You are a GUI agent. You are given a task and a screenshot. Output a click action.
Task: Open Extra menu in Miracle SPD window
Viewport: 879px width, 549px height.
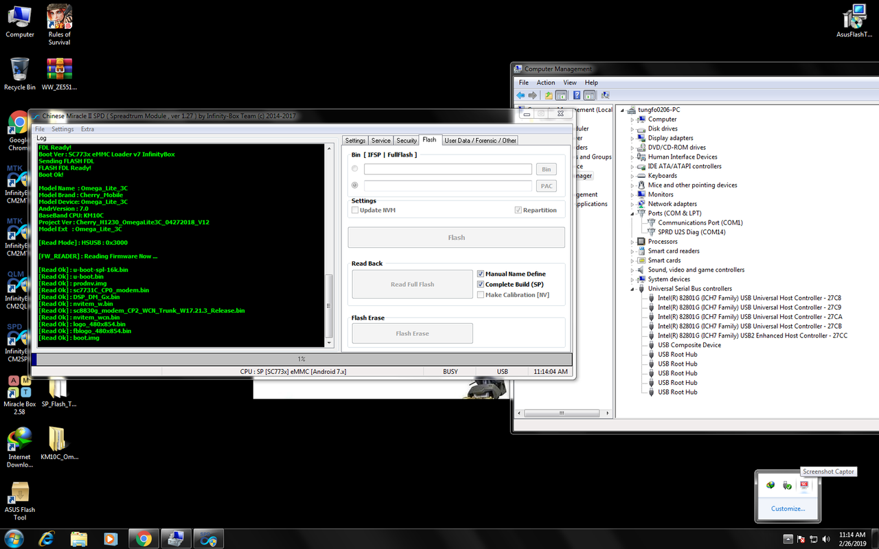[x=87, y=129]
